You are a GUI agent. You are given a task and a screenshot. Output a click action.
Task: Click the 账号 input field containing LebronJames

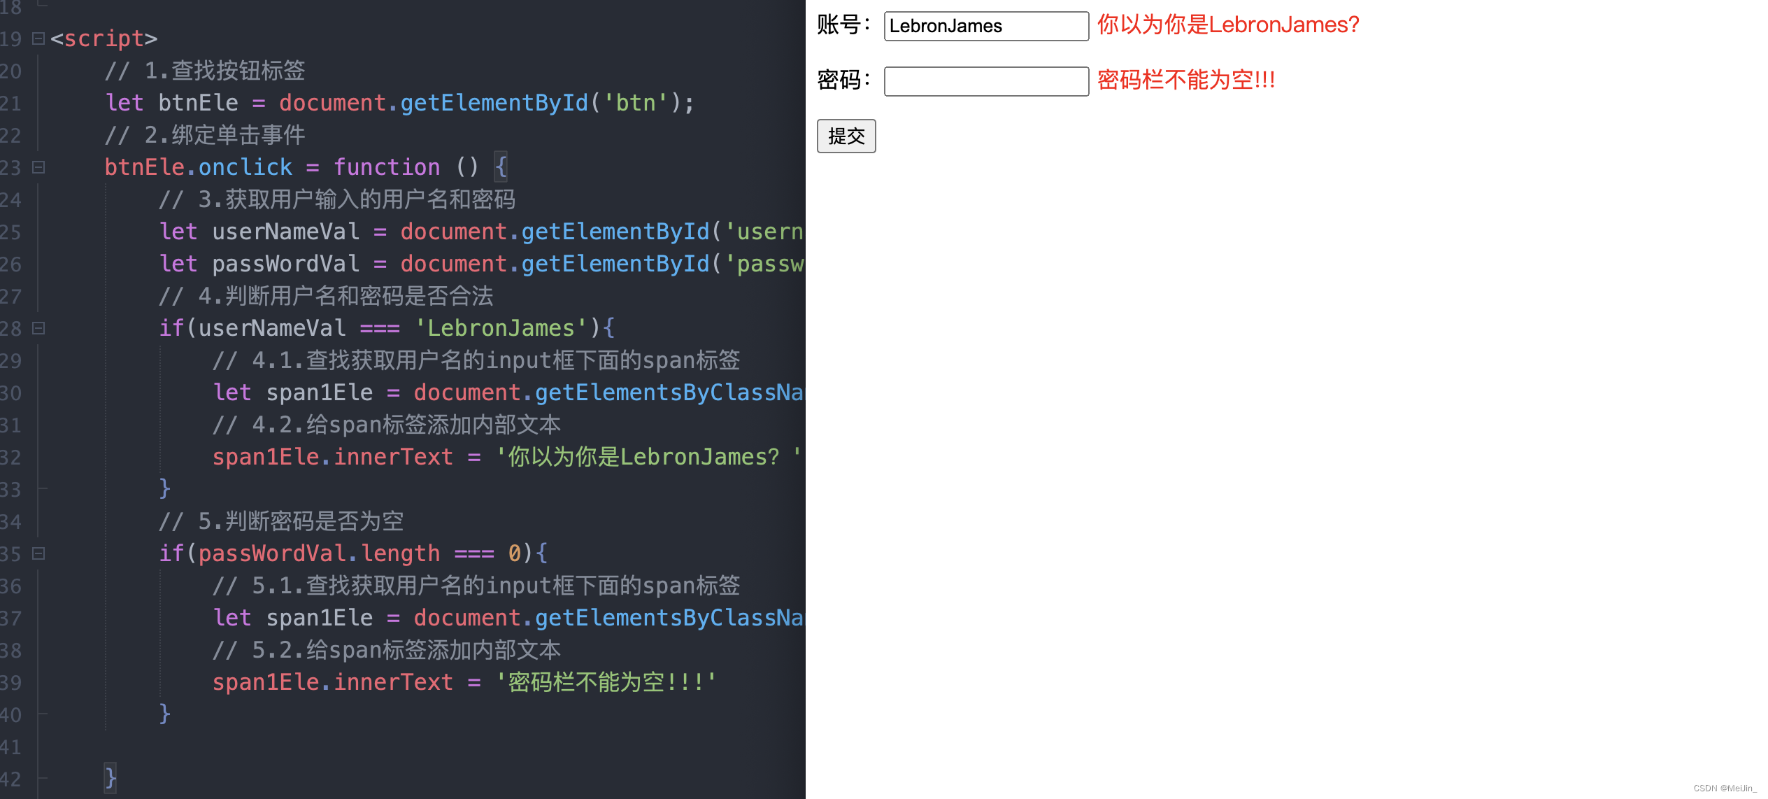(x=986, y=26)
